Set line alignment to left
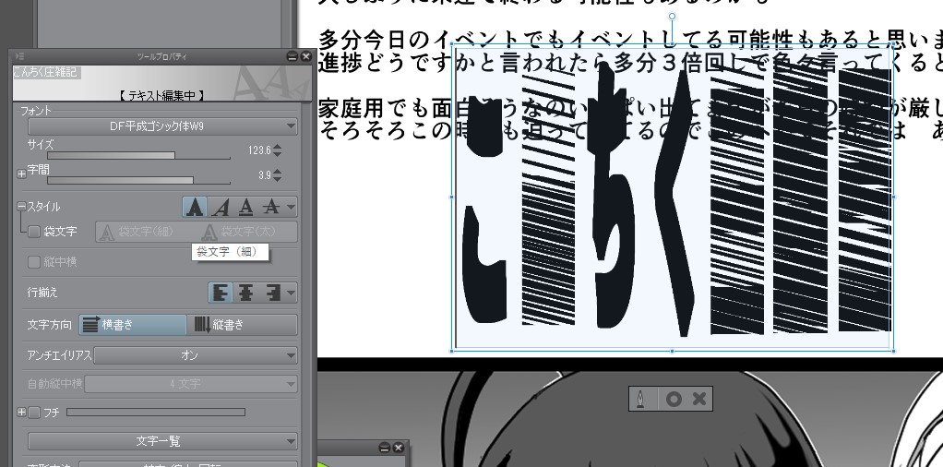 [x=221, y=293]
